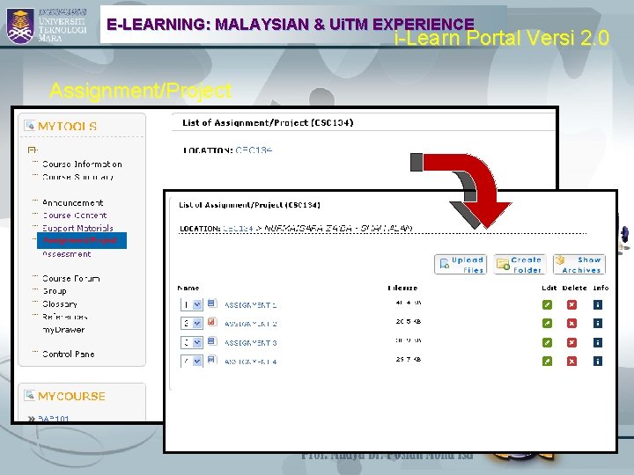Open Course Content in MYTOOLS
Image resolution: width=634 pixels, height=475 pixels.
pos(75,216)
